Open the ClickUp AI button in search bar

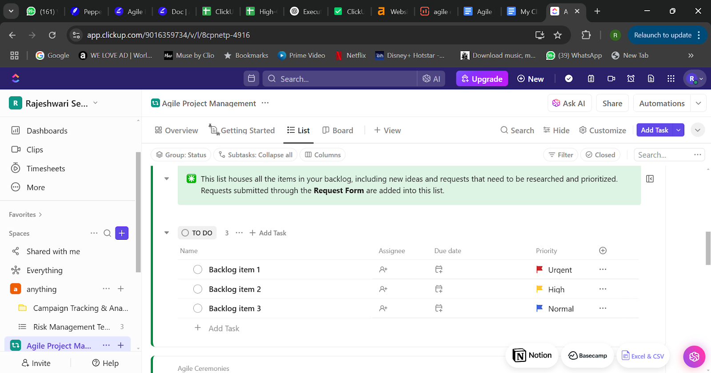(431, 79)
